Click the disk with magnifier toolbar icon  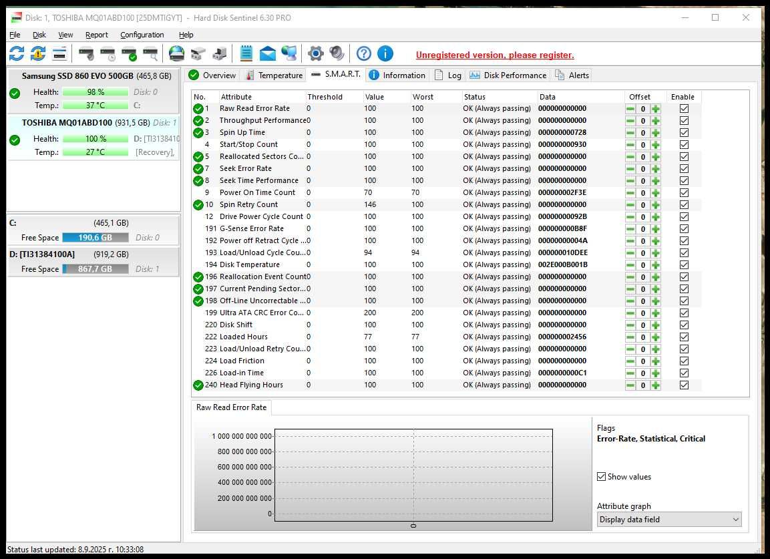(150, 53)
